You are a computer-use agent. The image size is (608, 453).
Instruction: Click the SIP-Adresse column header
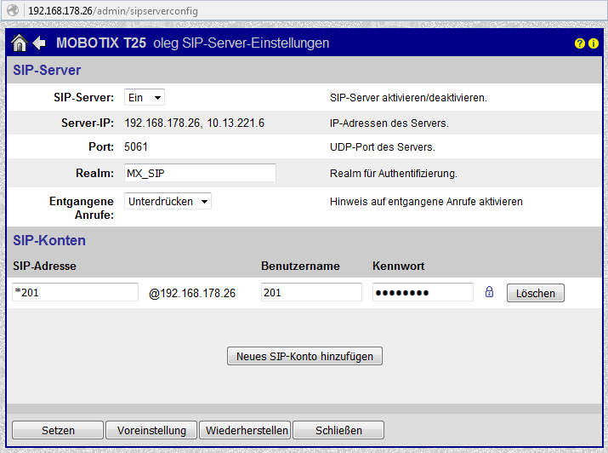pyautogui.click(x=44, y=266)
